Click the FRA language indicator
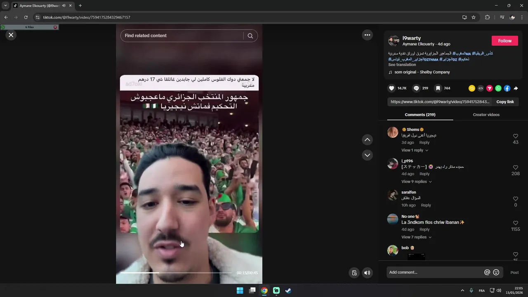 pyautogui.click(x=482, y=290)
